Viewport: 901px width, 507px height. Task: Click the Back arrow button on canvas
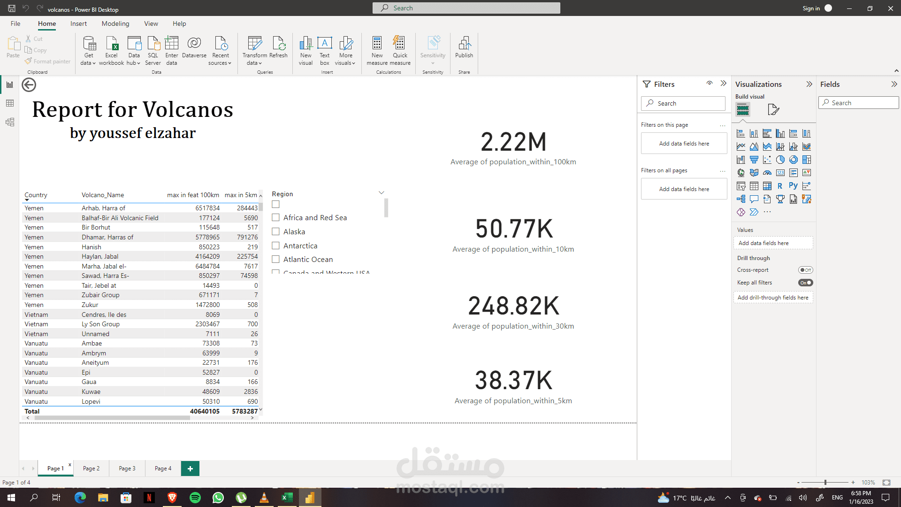pos(29,85)
